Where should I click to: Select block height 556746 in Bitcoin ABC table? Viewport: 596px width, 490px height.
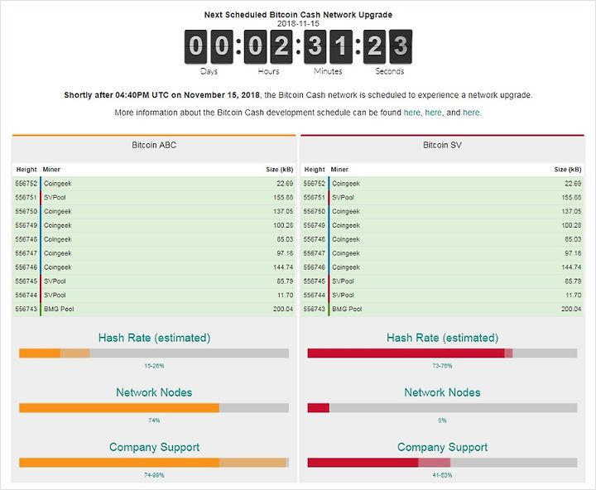tap(26, 267)
